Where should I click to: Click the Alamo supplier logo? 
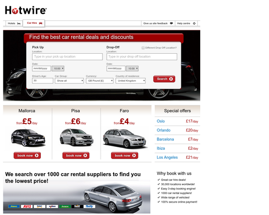point(14,207)
